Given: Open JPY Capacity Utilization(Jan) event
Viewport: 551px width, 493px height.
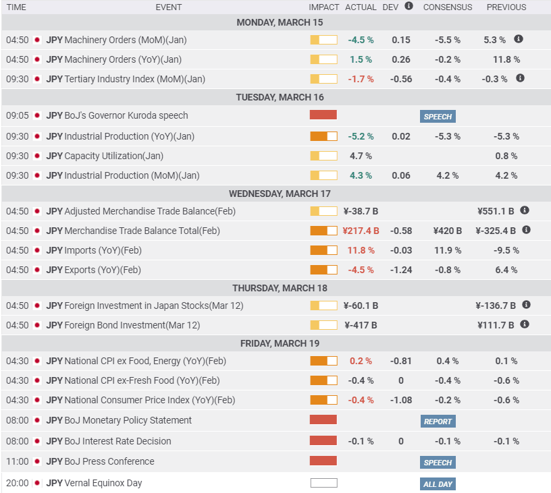Looking at the screenshot, I should (x=105, y=156).
